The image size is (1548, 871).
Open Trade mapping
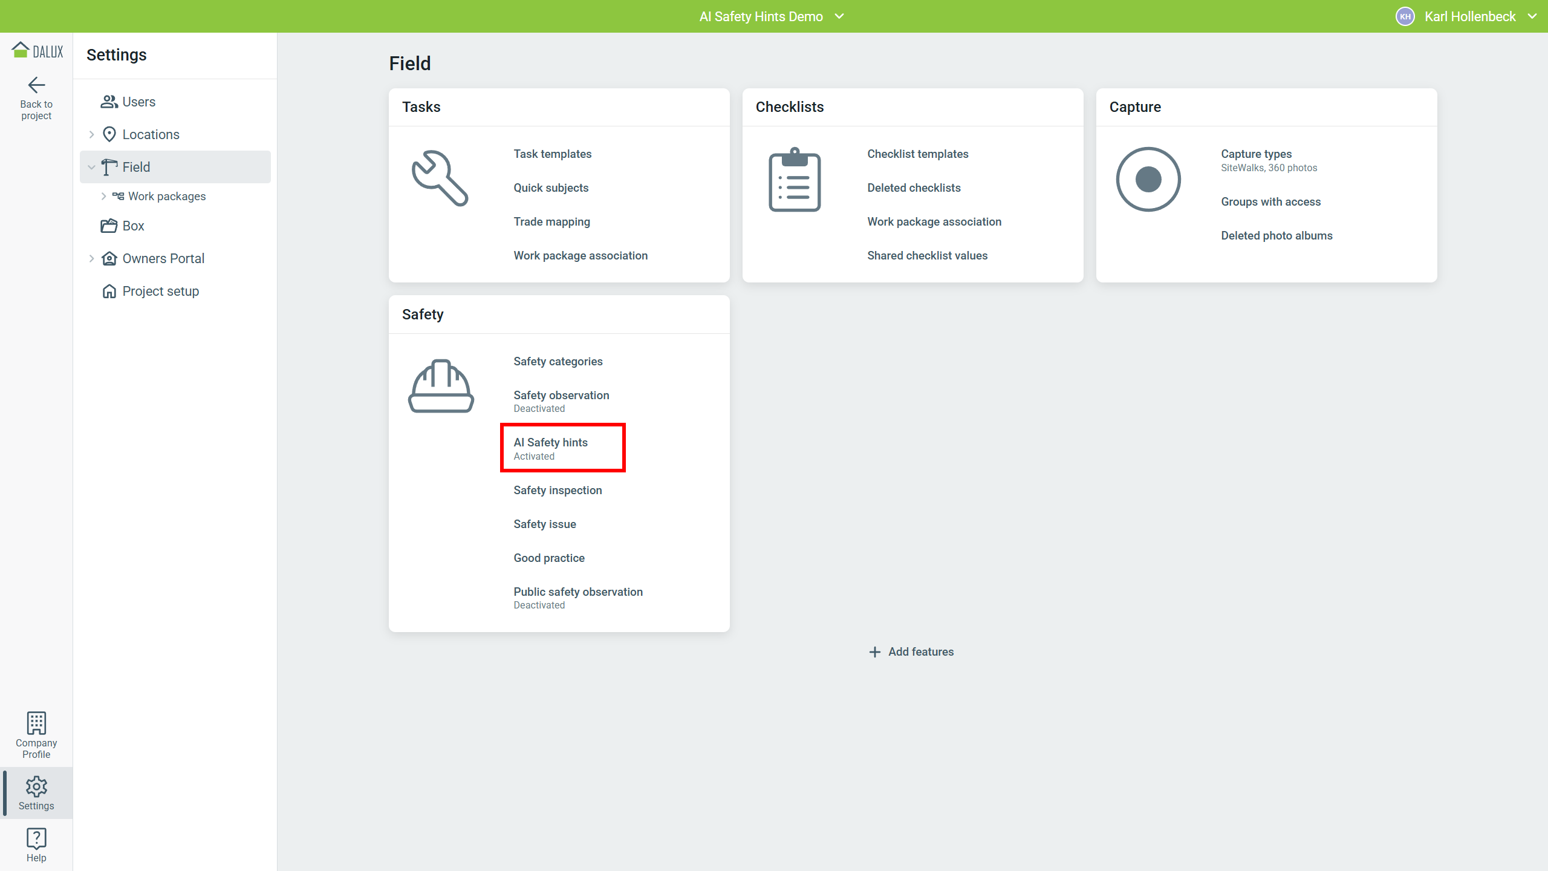551,221
